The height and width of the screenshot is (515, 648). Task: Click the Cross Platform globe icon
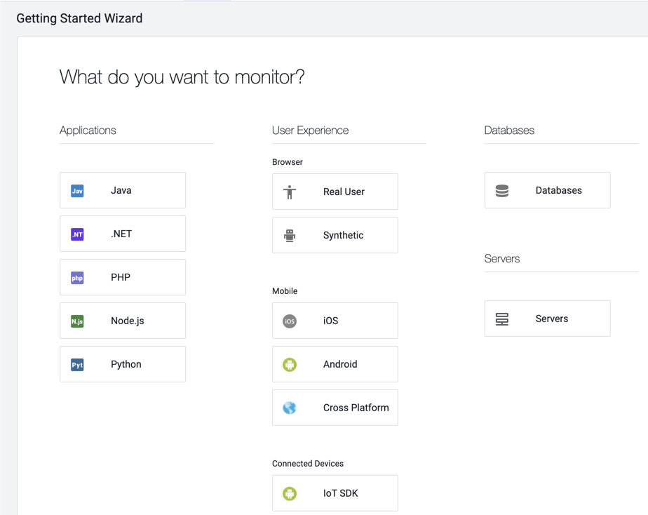290,408
